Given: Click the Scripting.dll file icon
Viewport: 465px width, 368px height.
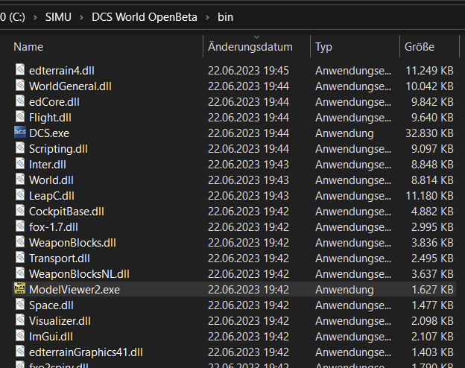Looking at the screenshot, I should [20, 147].
